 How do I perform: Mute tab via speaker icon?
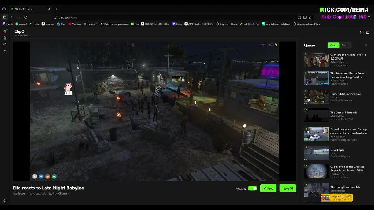(x=16, y=9)
